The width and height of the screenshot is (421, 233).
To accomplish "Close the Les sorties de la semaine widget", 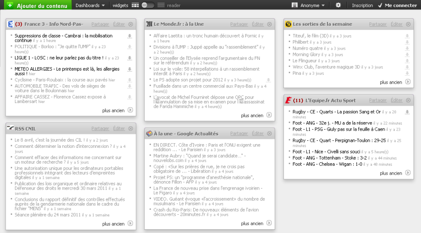I will [x=408, y=24].
